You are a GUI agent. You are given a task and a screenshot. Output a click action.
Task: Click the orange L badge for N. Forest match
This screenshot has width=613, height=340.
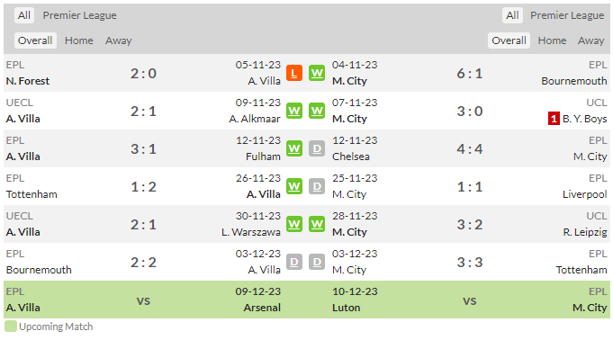point(294,73)
